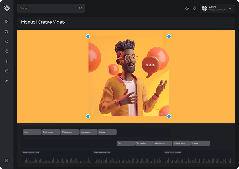Image resolution: width=239 pixels, height=169 pixels.
Task: Click the app logo in the sidebar
Action: click(6, 8)
